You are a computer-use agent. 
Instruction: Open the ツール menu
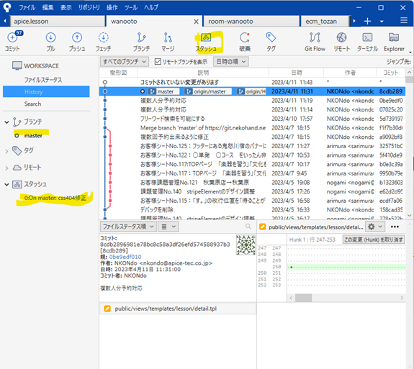pos(131,7)
